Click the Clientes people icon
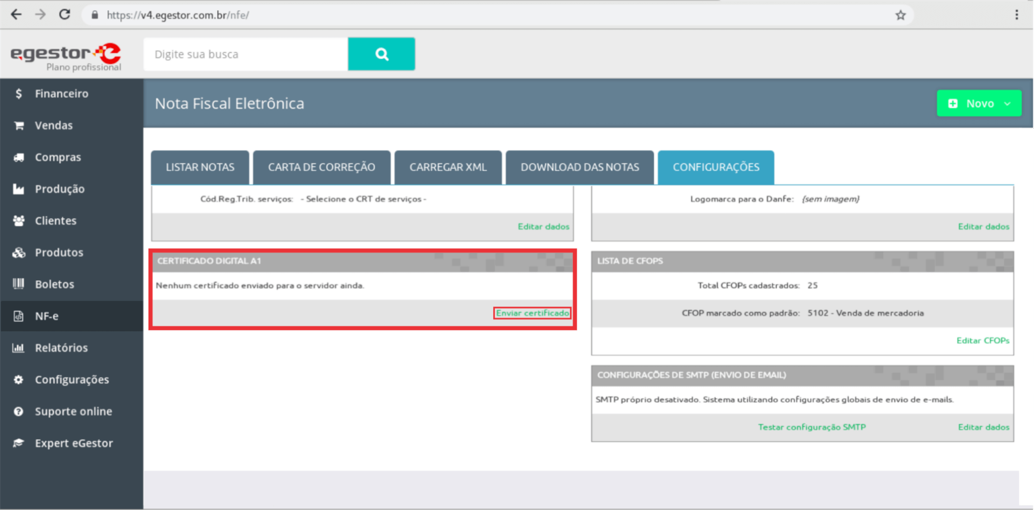 coord(19,221)
